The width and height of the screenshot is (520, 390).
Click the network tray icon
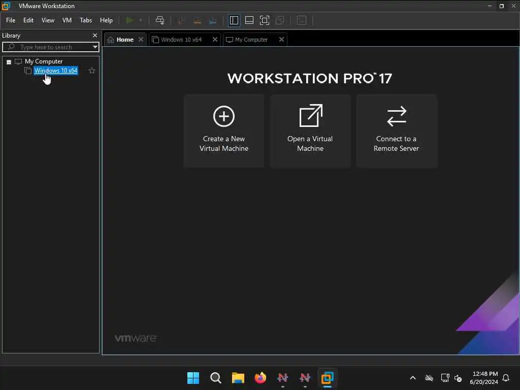point(445,378)
